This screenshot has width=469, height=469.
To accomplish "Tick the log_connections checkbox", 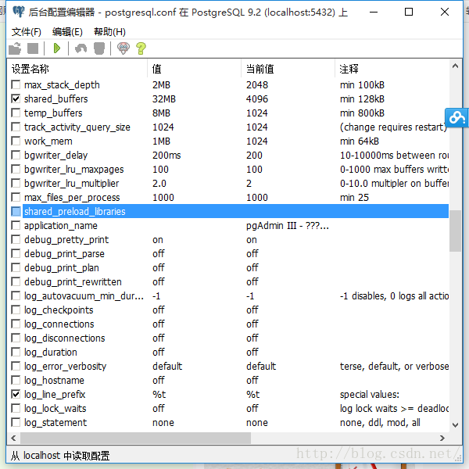I will click(x=16, y=324).
